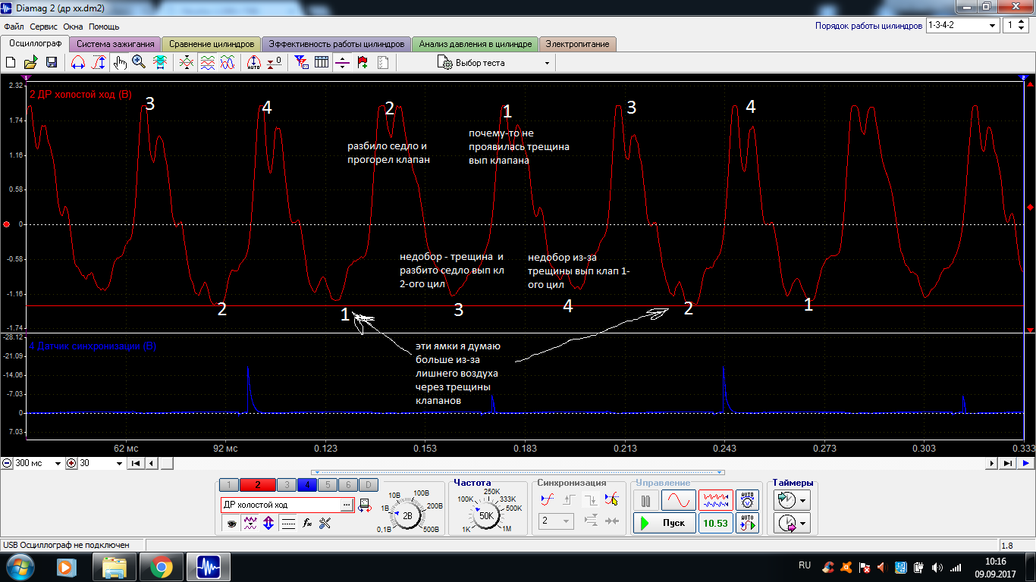This screenshot has height=582, width=1036.
Task: Click the overlay channels waveform icon
Action: (186, 63)
